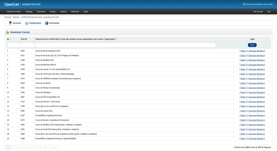Image resolution: width=277 pixels, height=151 pixels.
Task: Click the text Curso de Kerkythea
Action: point(43,92)
